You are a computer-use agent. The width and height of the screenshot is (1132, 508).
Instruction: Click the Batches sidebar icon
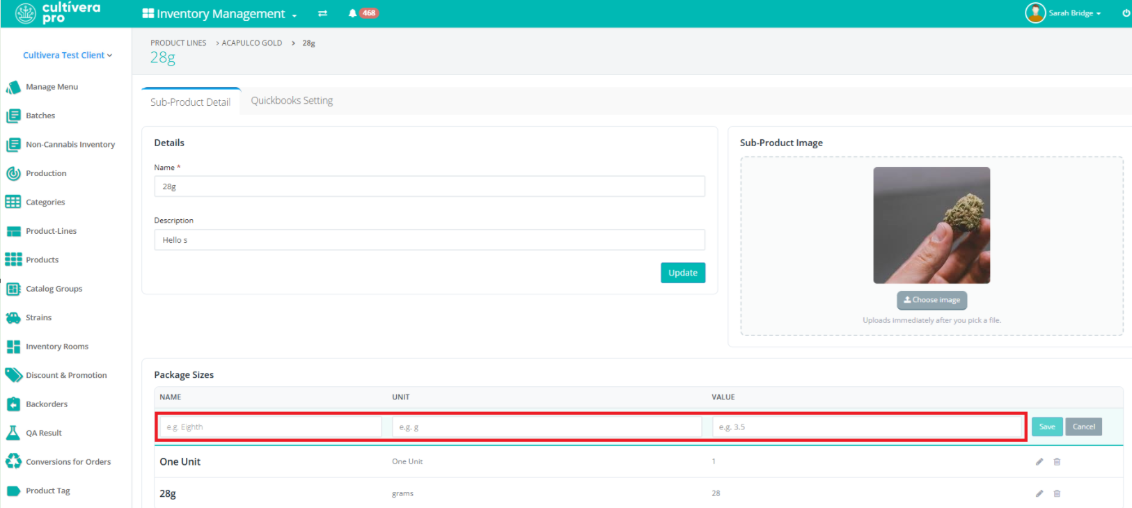click(13, 116)
